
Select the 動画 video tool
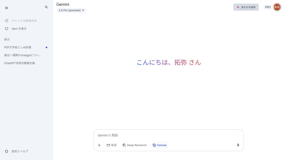[x=111, y=145]
